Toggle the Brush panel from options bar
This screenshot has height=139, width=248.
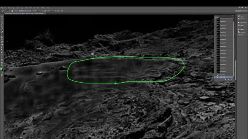(12, 11)
